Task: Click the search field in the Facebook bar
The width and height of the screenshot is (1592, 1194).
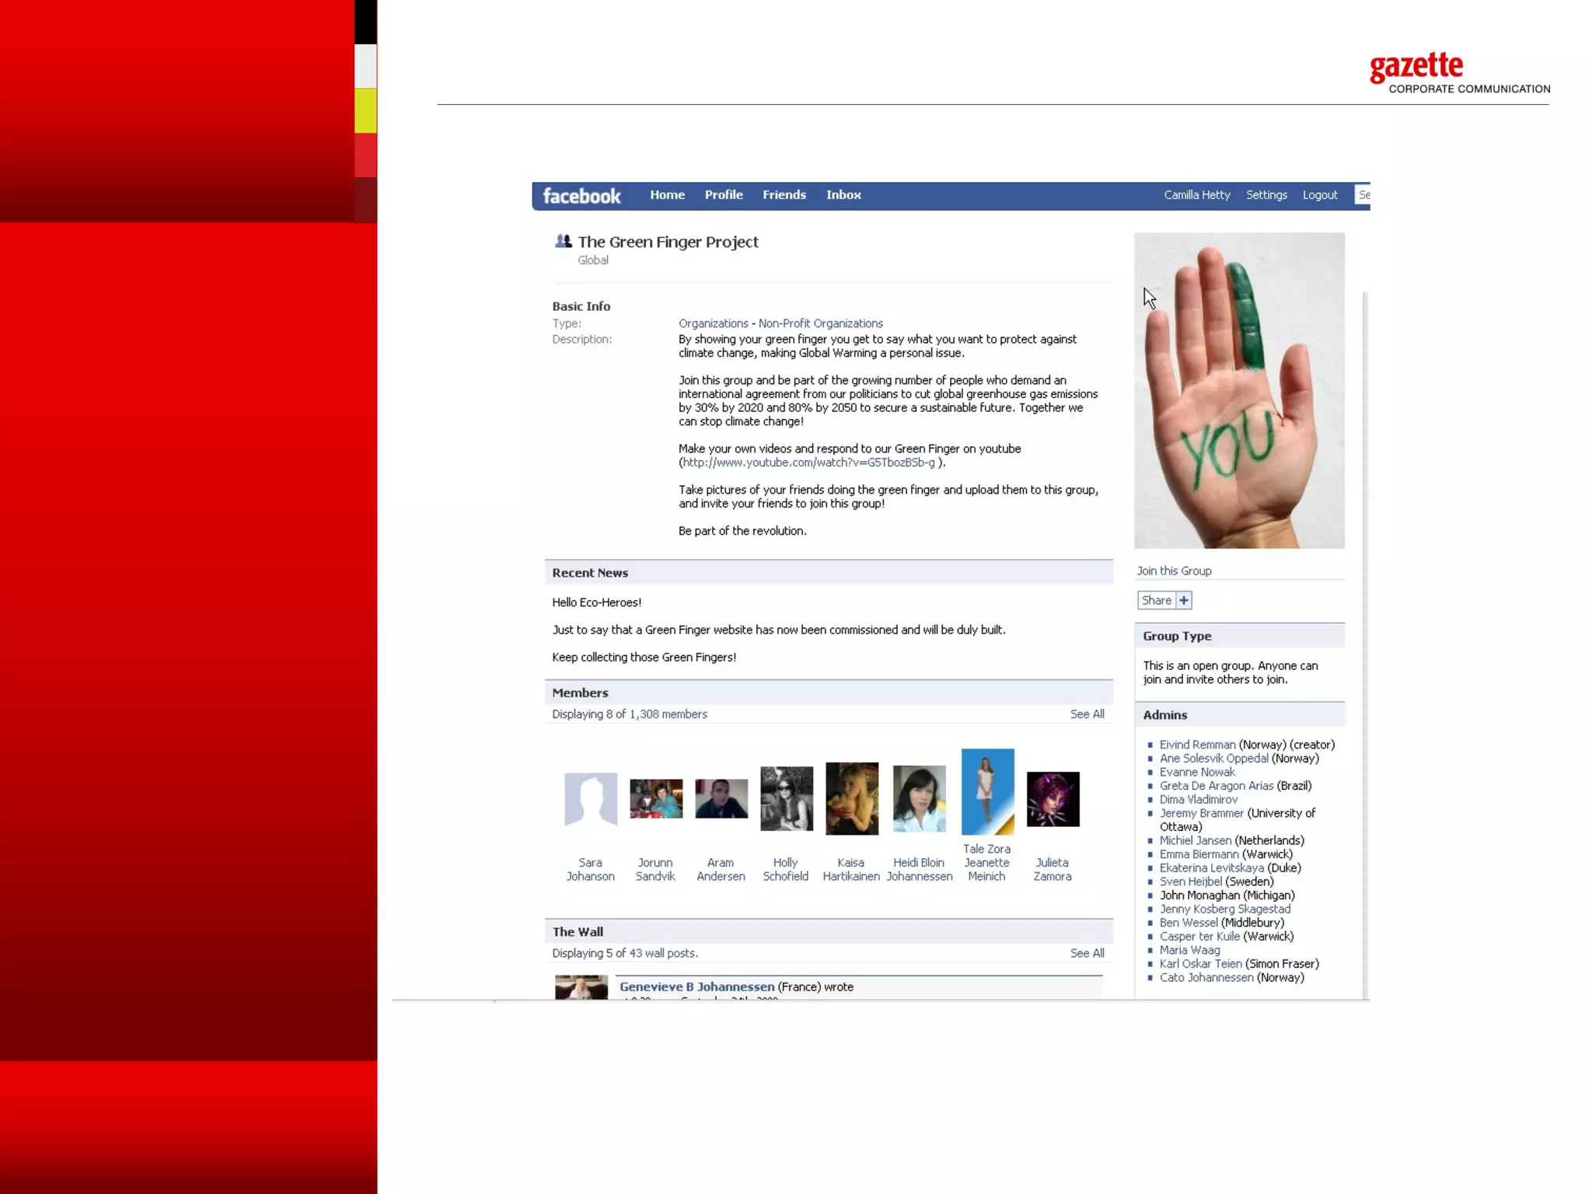Action: [x=1363, y=195]
